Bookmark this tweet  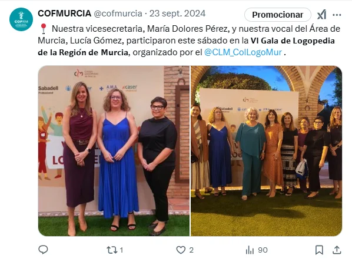(319, 250)
